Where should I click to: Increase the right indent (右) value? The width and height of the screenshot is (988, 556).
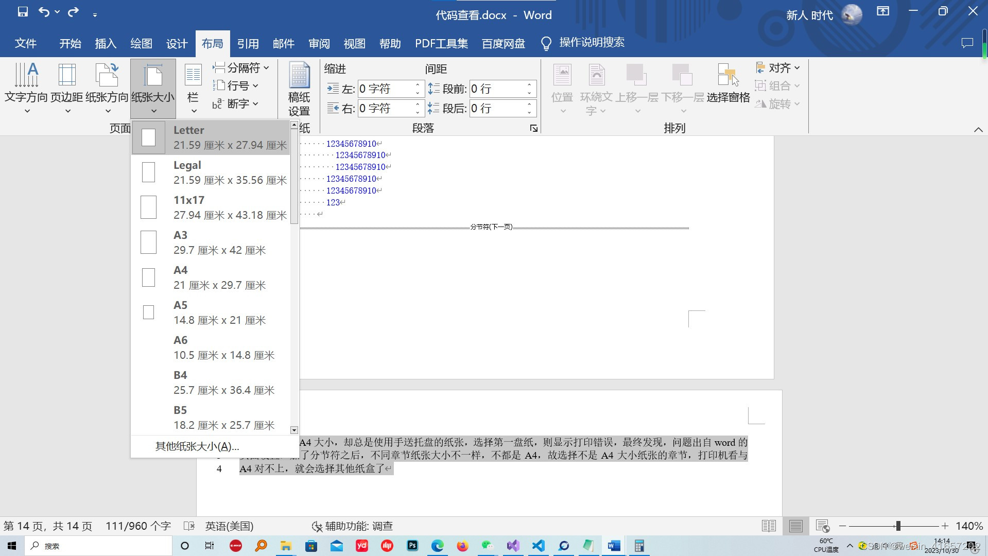click(x=418, y=105)
